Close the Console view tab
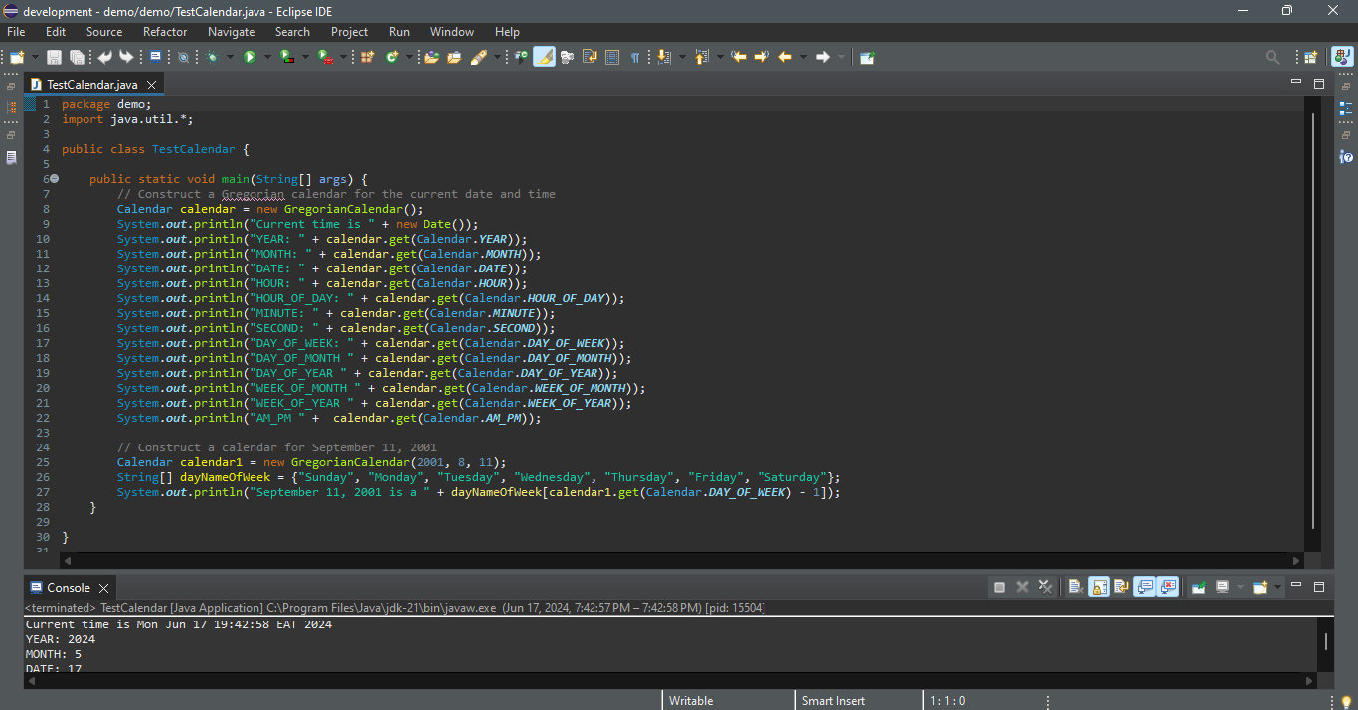 pos(103,588)
